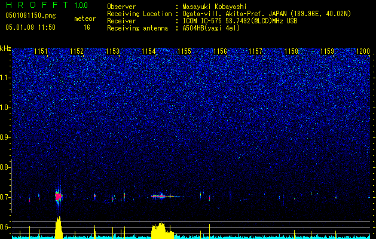
Task: Click the kHz axis unit label
Action: point(5,48)
